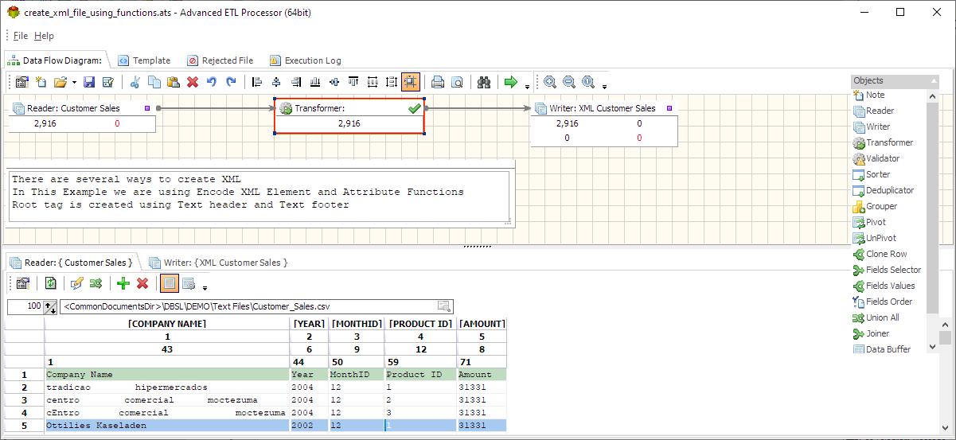Click the Customer_Sales.csv file path field
This screenshot has height=440, width=956.
257,306
